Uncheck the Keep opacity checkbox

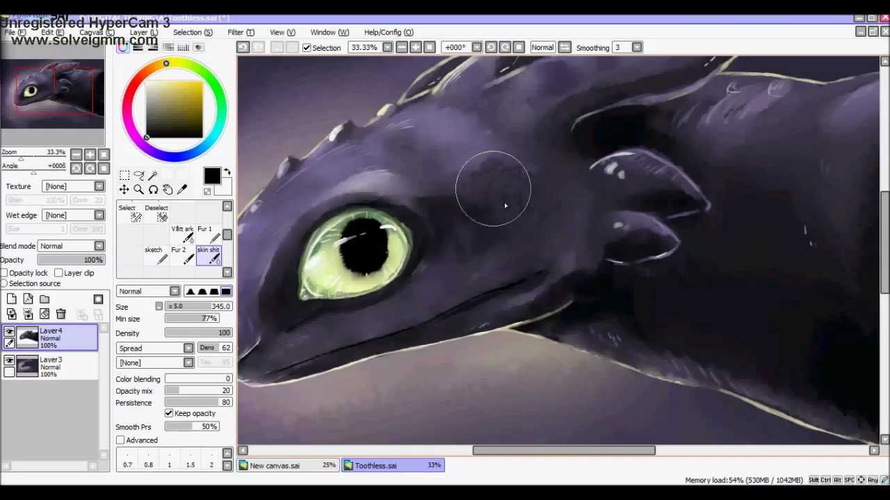[x=169, y=413]
